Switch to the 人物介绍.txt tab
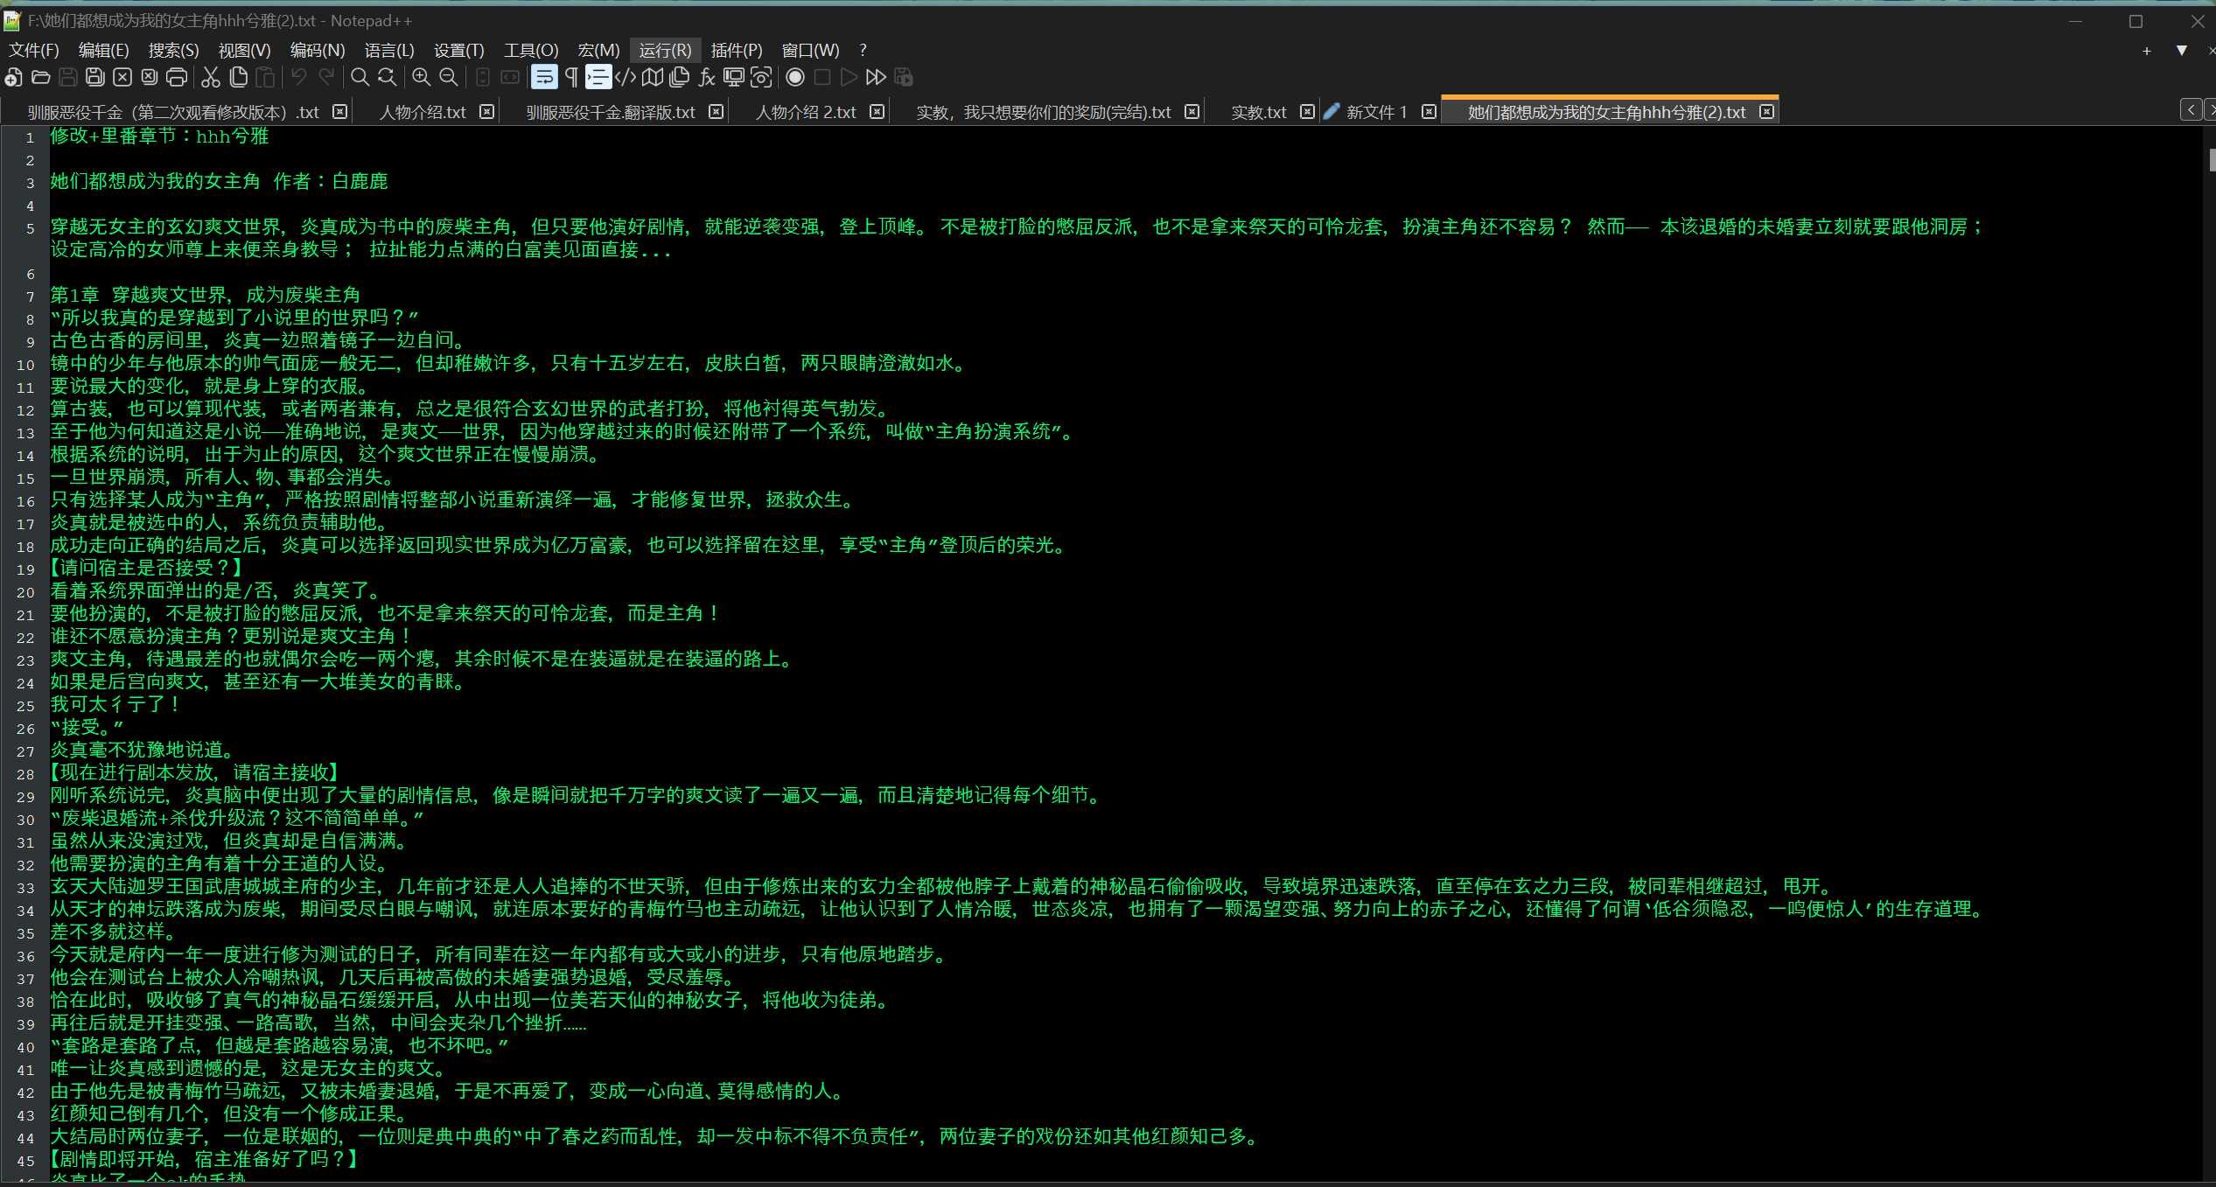Viewport: 2216px width, 1187px height. [423, 113]
